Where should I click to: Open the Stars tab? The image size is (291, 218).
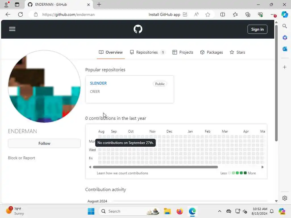[237, 52]
